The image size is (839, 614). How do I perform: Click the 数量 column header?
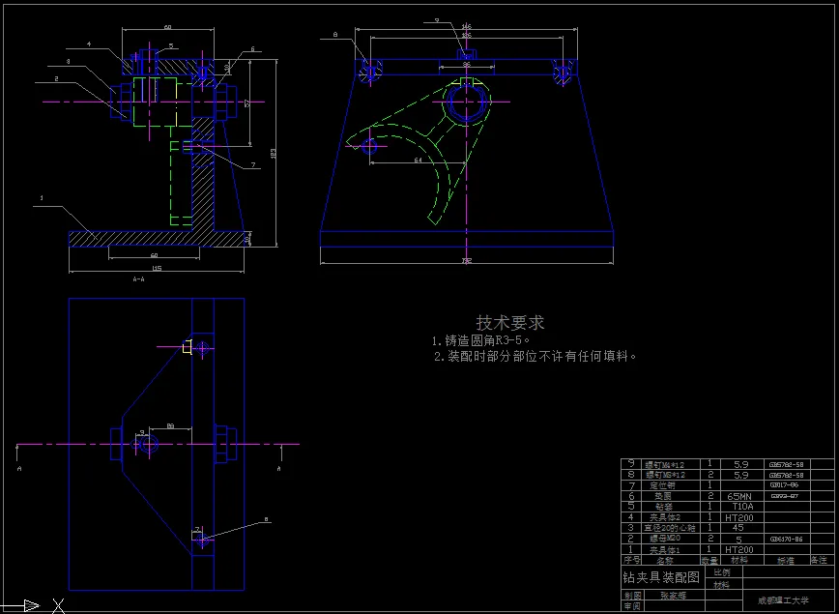[709, 561]
